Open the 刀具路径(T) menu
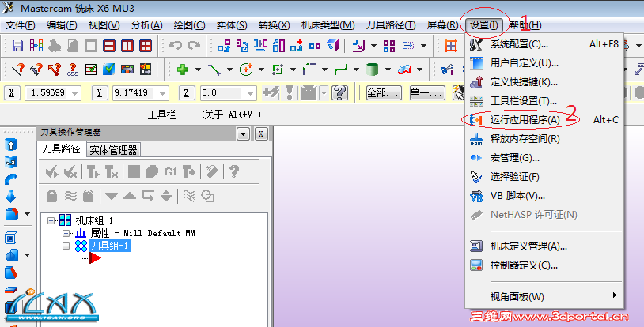644x327 pixels. pos(391,25)
